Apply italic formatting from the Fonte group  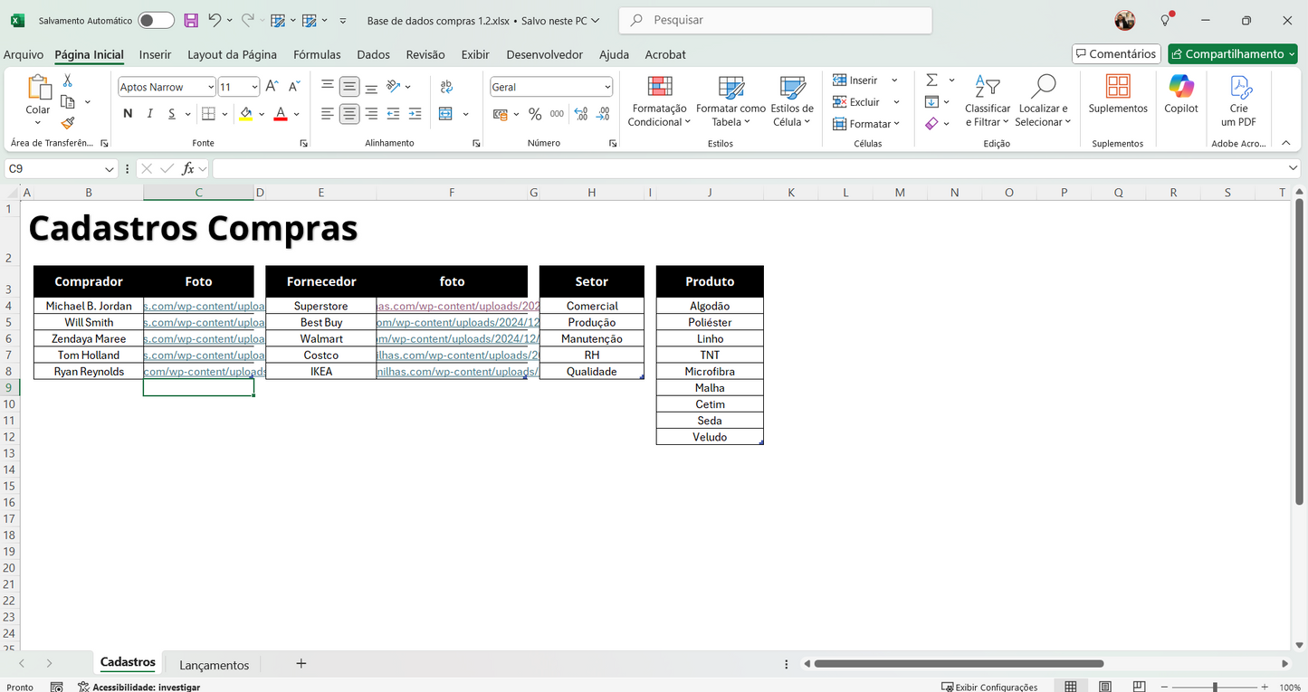pyautogui.click(x=149, y=113)
